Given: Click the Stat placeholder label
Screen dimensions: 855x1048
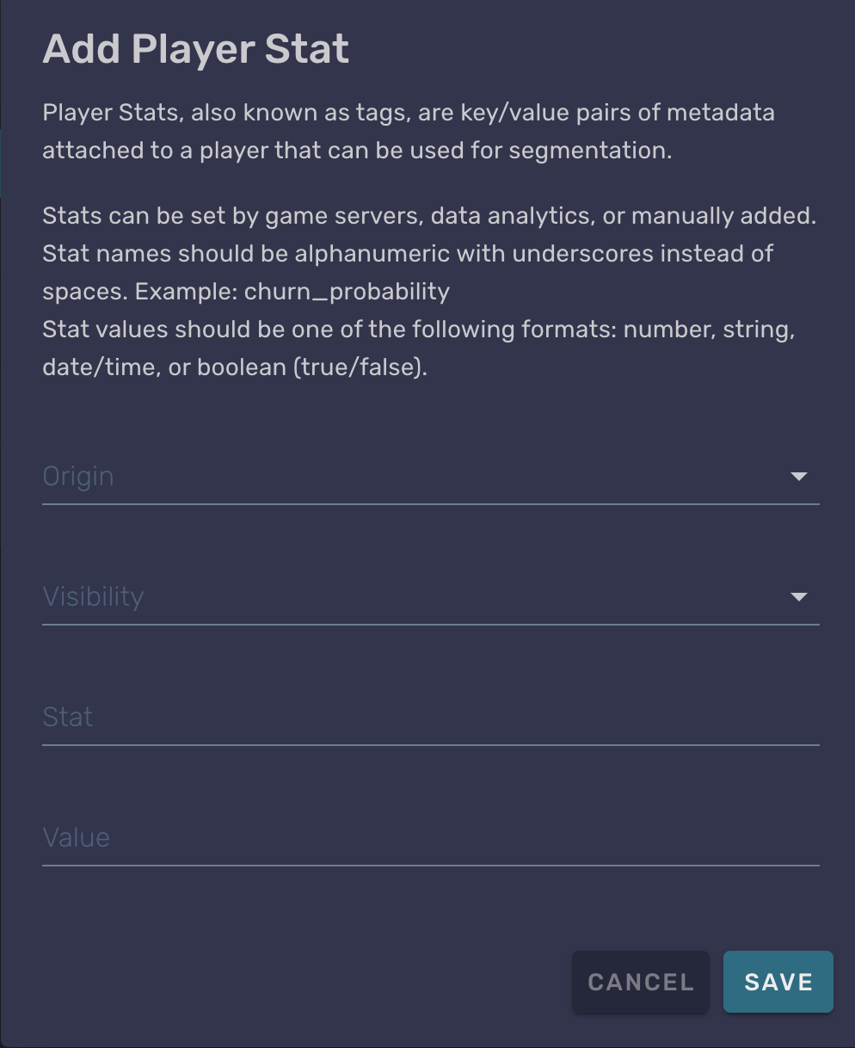Looking at the screenshot, I should pyautogui.click(x=68, y=718).
